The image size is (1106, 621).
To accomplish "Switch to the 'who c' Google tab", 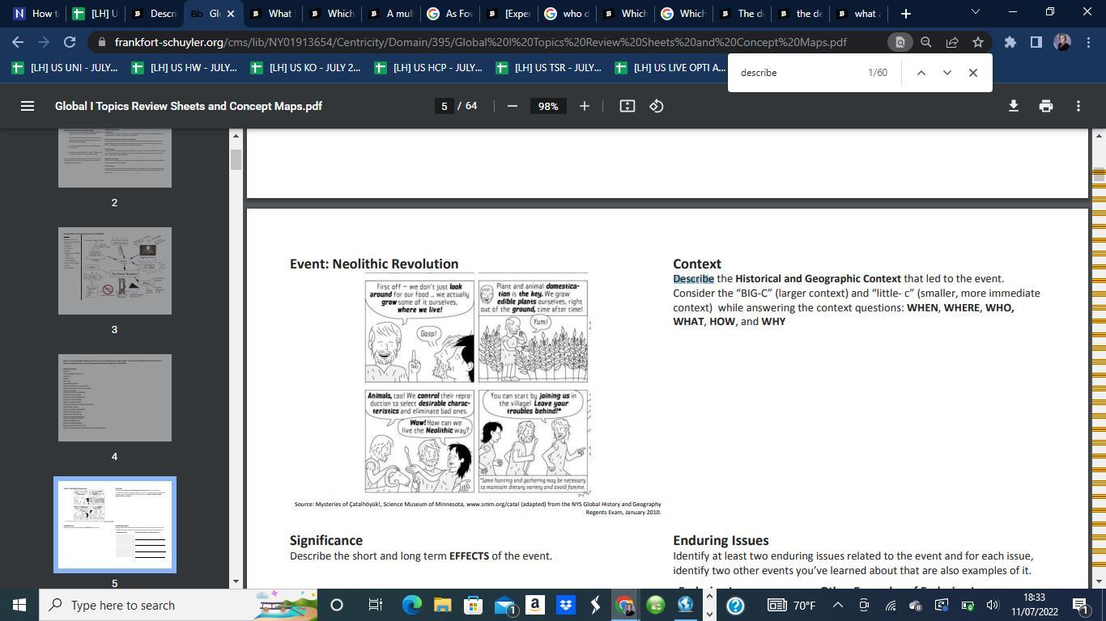I will pyautogui.click(x=567, y=13).
